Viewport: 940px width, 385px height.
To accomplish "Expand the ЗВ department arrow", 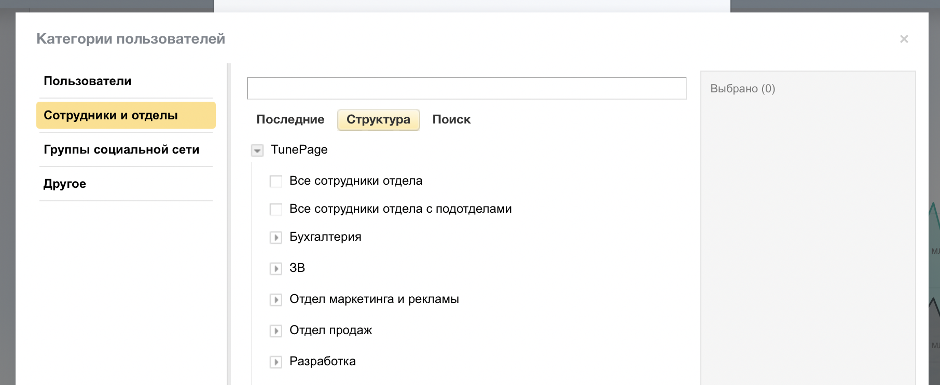I will 276,269.
